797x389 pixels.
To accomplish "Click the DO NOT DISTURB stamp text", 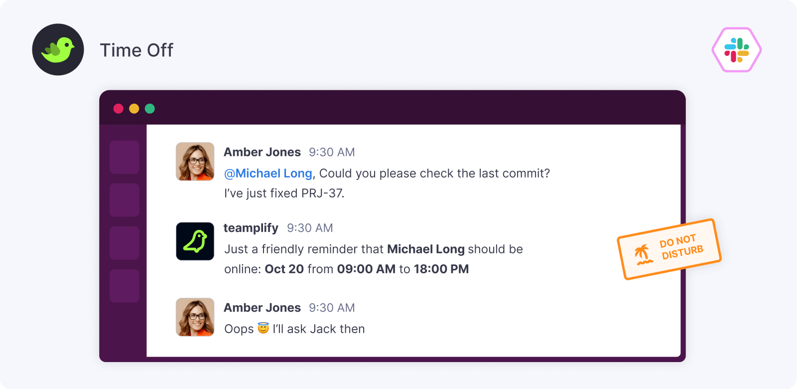I will point(681,247).
